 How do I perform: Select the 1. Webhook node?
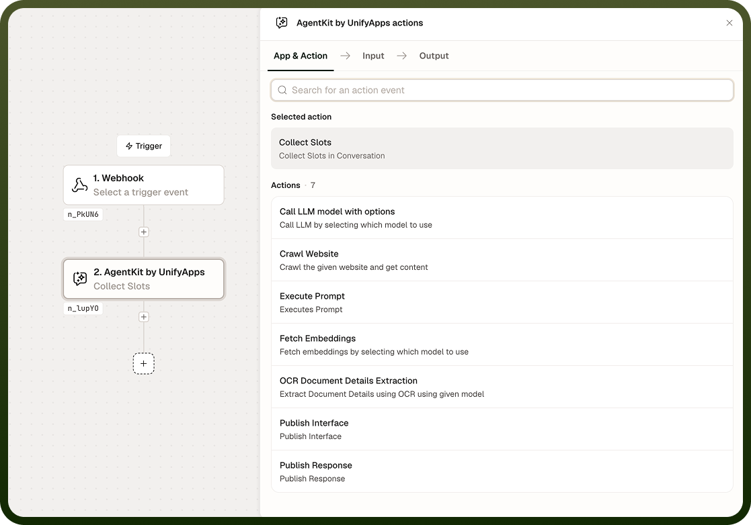(144, 185)
